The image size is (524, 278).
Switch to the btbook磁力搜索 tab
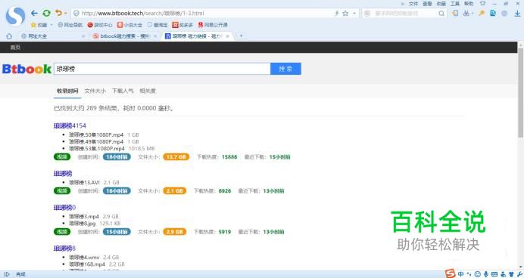[124, 36]
